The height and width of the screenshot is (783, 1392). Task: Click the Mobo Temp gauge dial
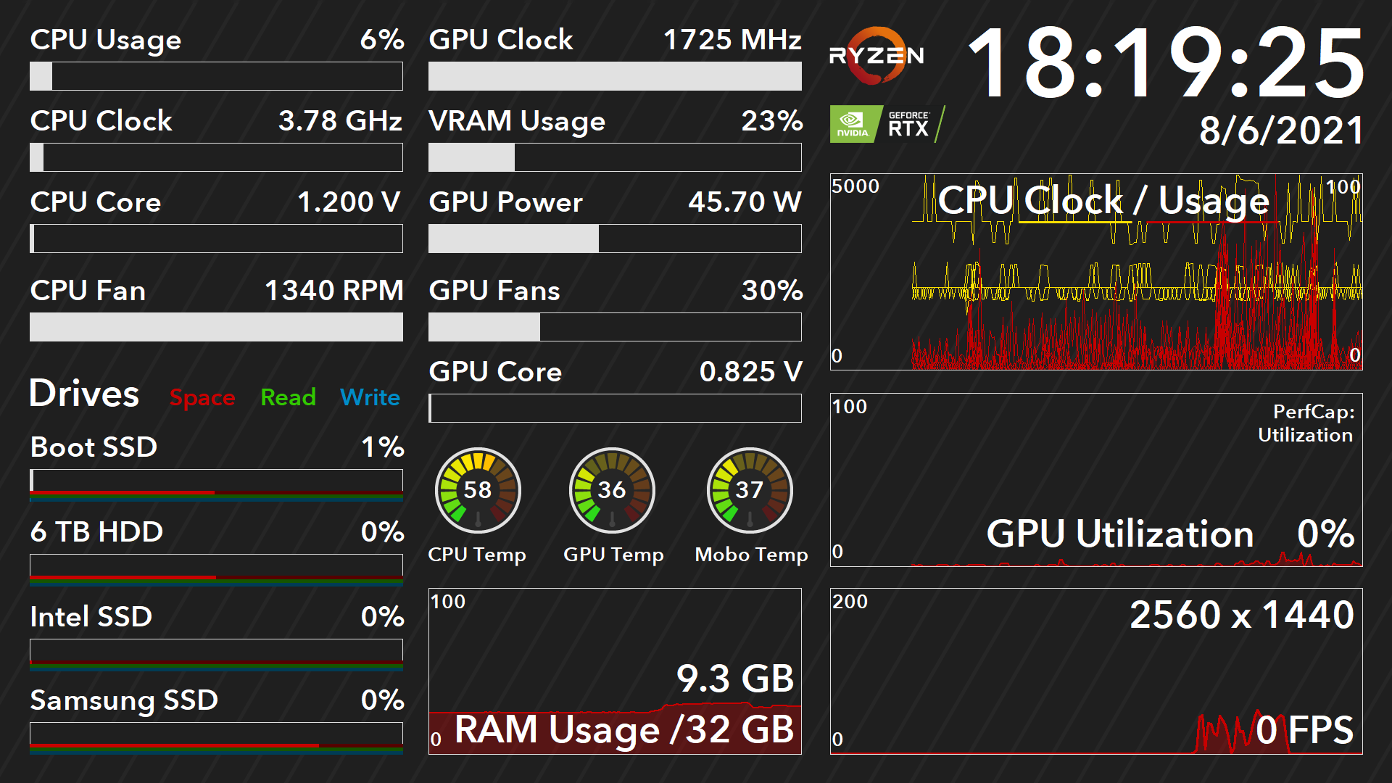pyautogui.click(x=750, y=490)
